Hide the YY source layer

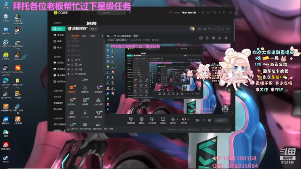[69, 60]
